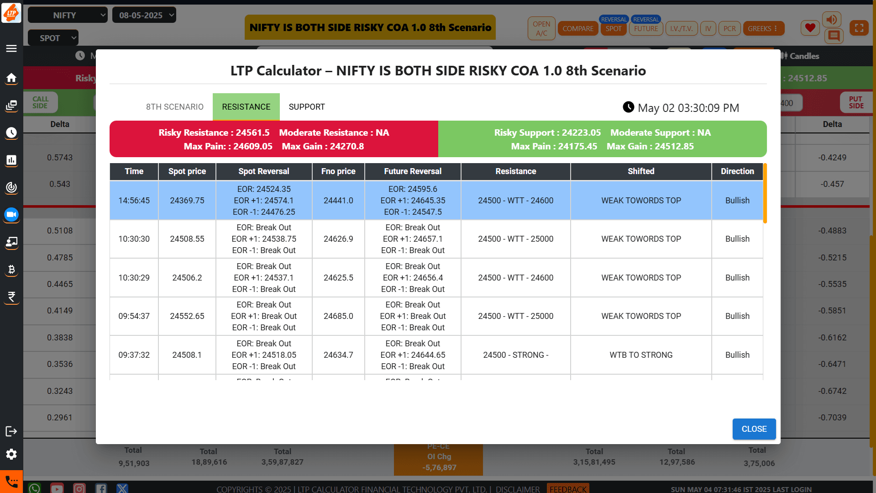Viewport: 876px width, 493px height.
Task: Open the 08-05-2025 date dropdown
Action: click(144, 15)
